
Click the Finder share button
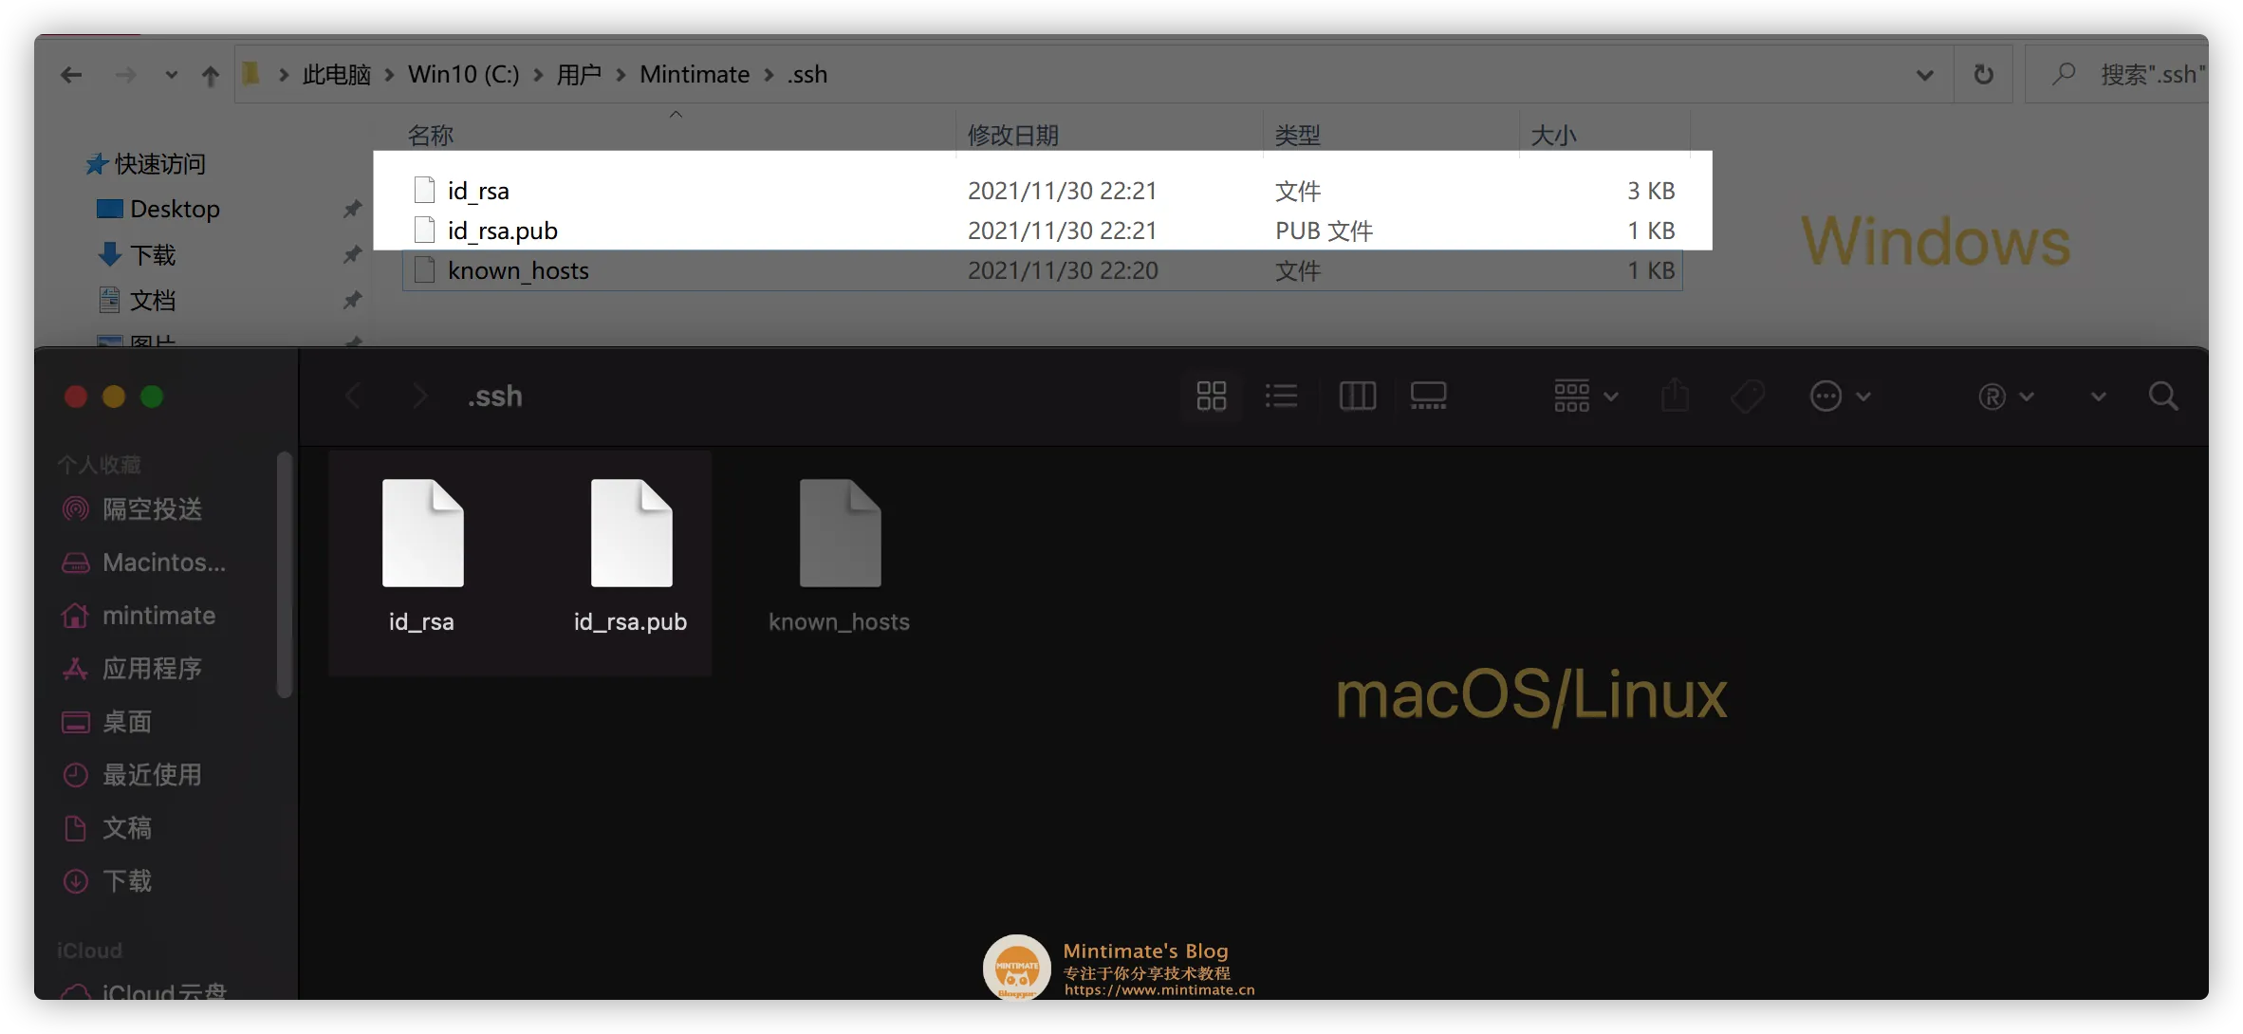1676,396
